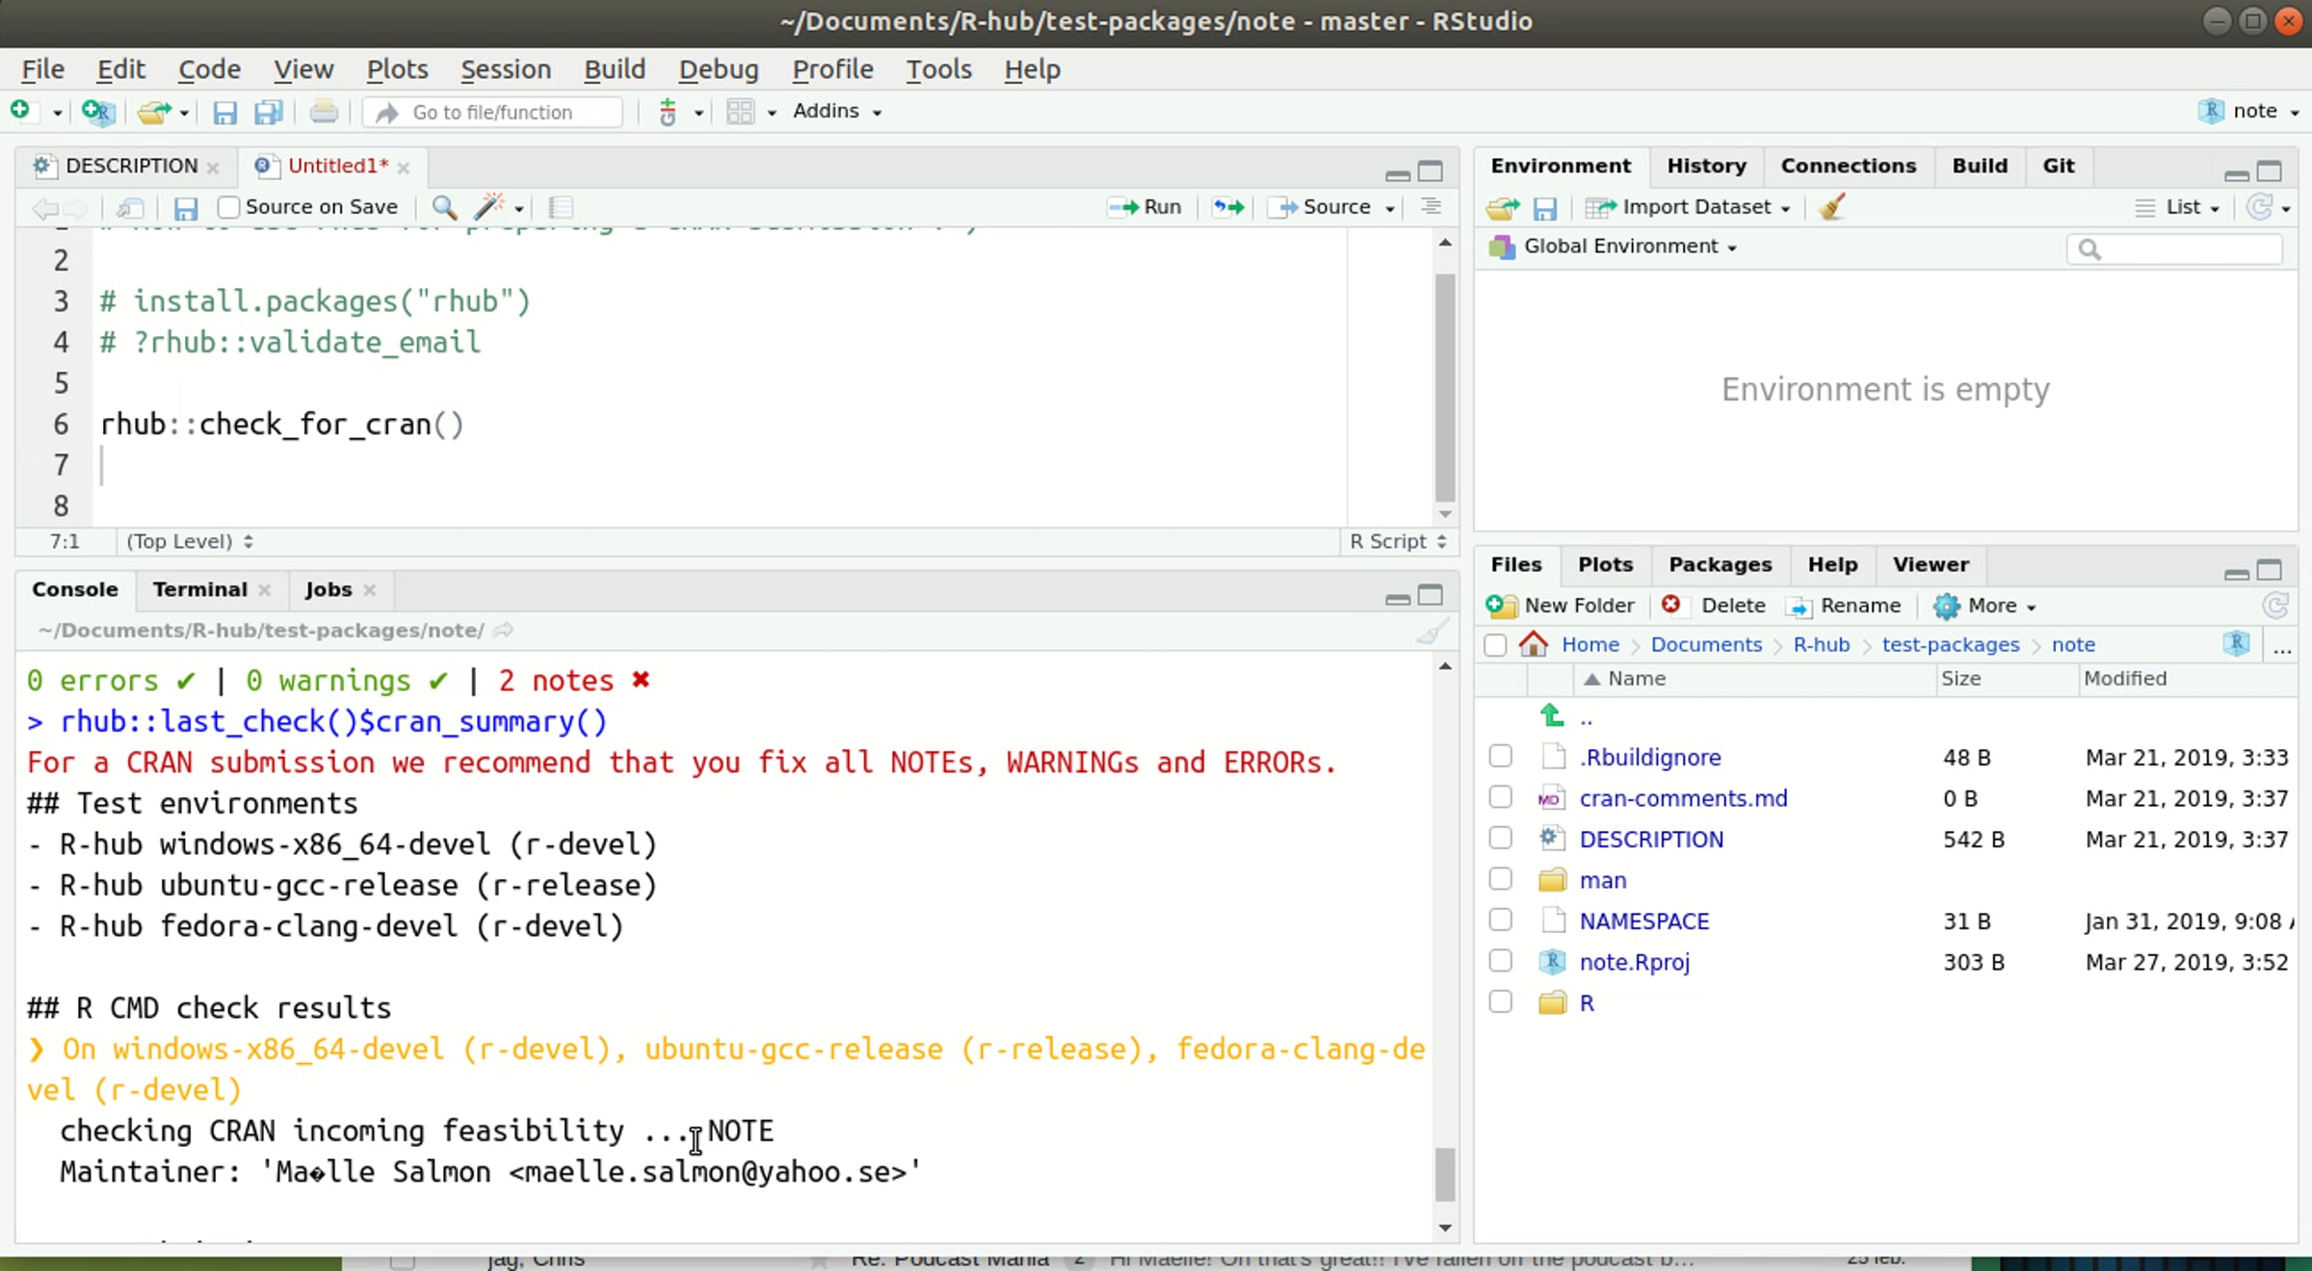Open the R Script file type selector
Screen dimensions: 2312x1271
click(x=1398, y=541)
